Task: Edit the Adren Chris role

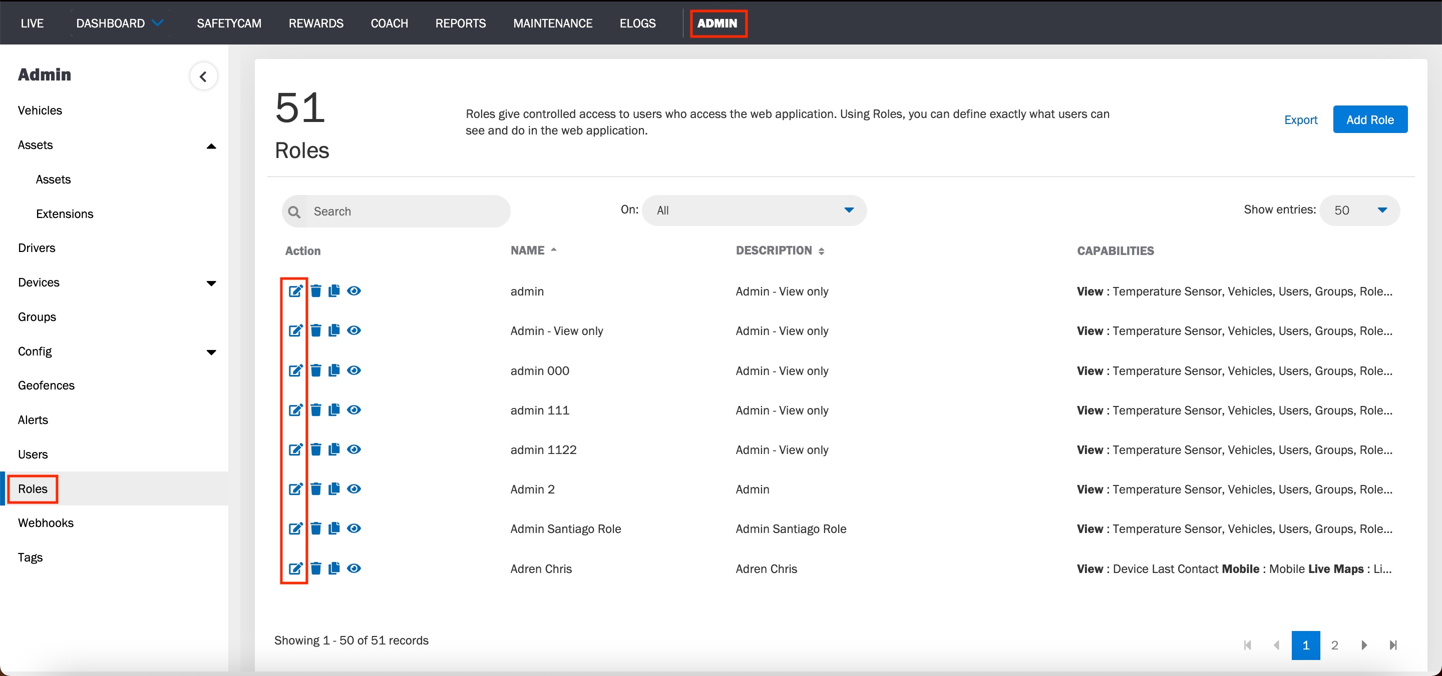Action: pos(295,568)
